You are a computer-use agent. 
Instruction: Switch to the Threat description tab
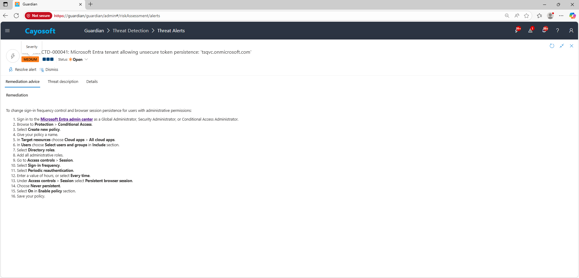click(x=63, y=82)
